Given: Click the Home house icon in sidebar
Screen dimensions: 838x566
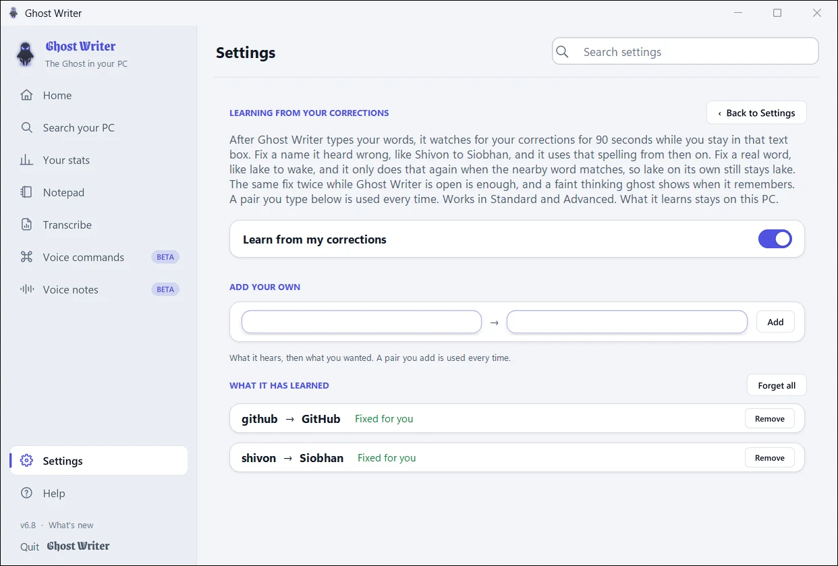Looking at the screenshot, I should point(26,95).
